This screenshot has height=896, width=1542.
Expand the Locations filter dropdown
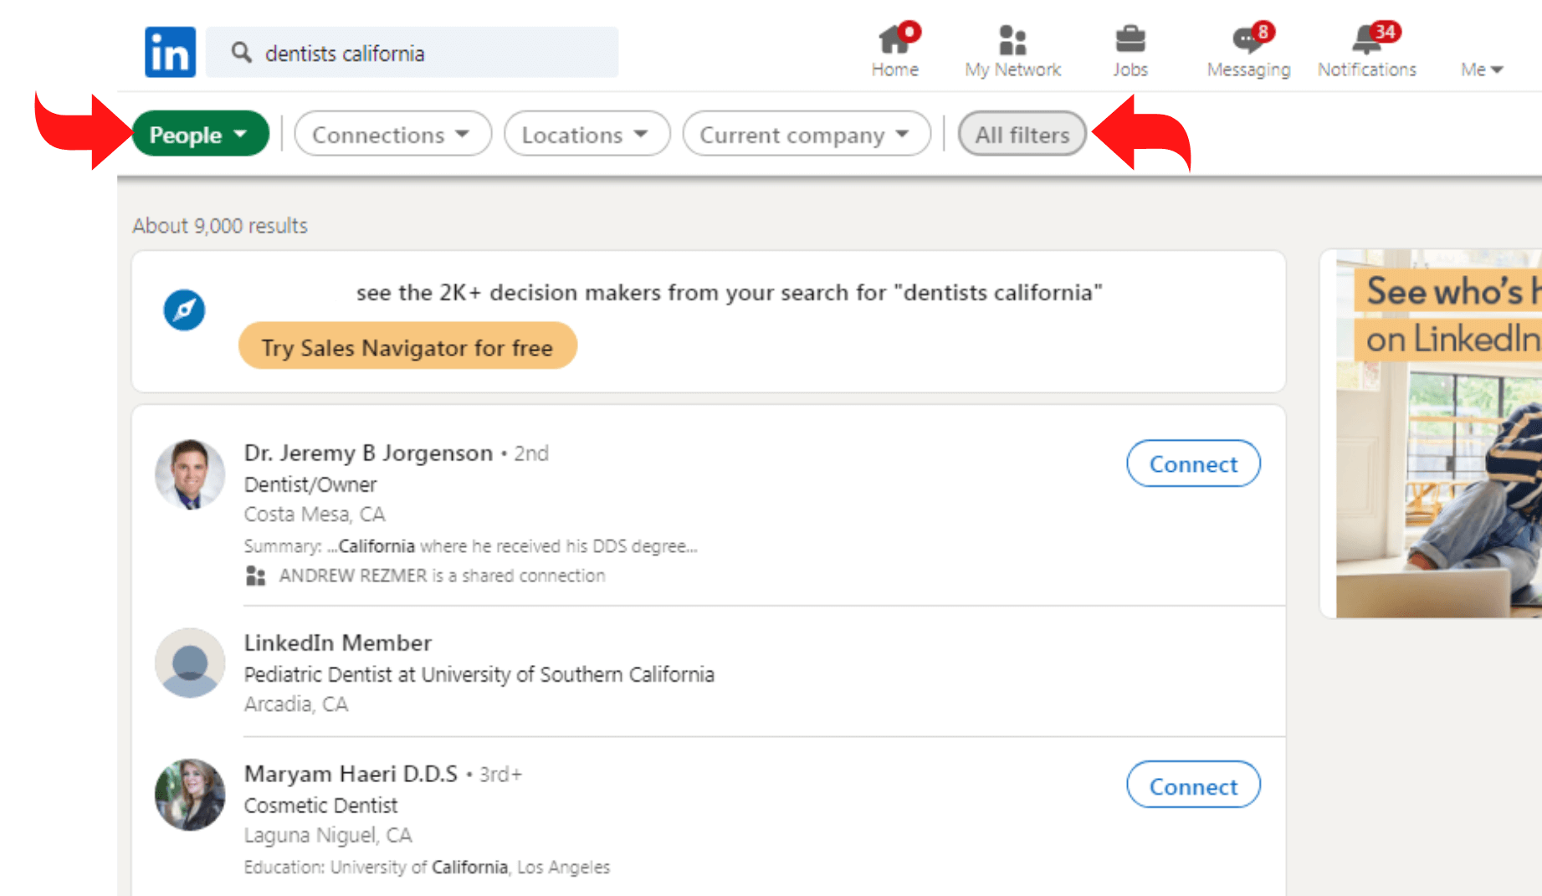click(x=587, y=134)
